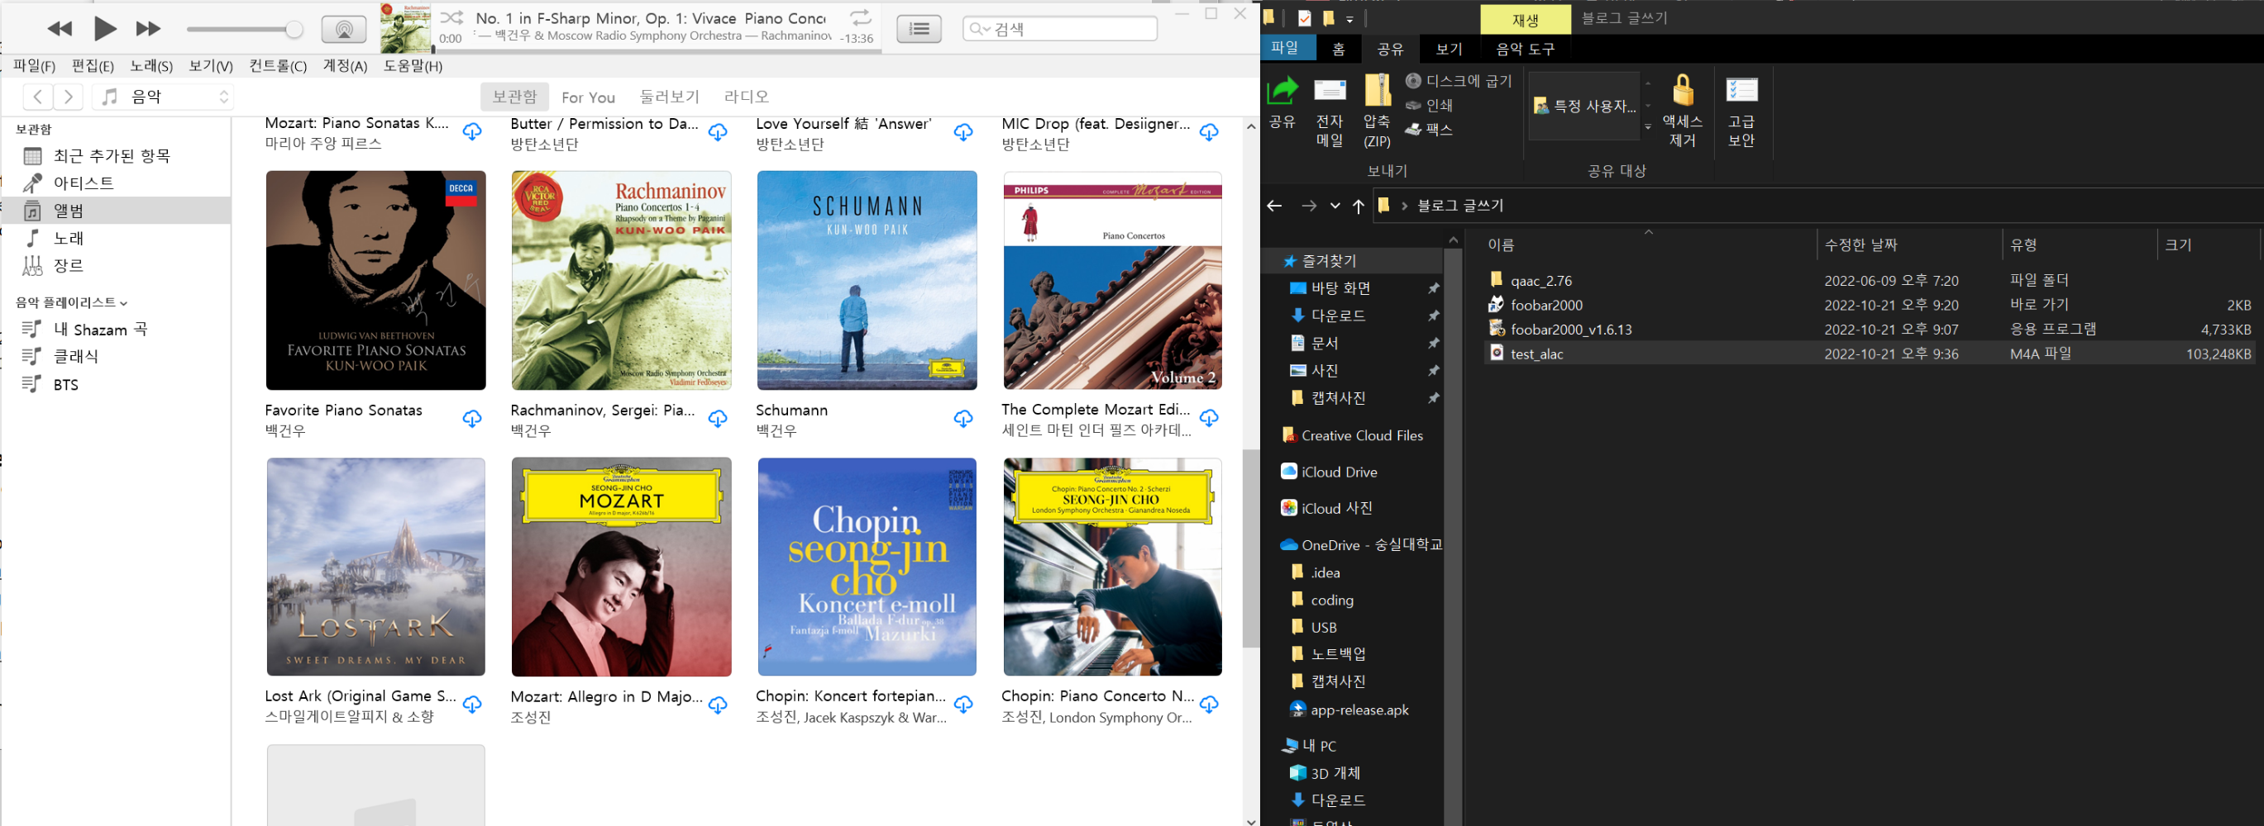Click the 고급 보안 ribbon icon
This screenshot has width=2264, height=826.
click(x=1741, y=112)
